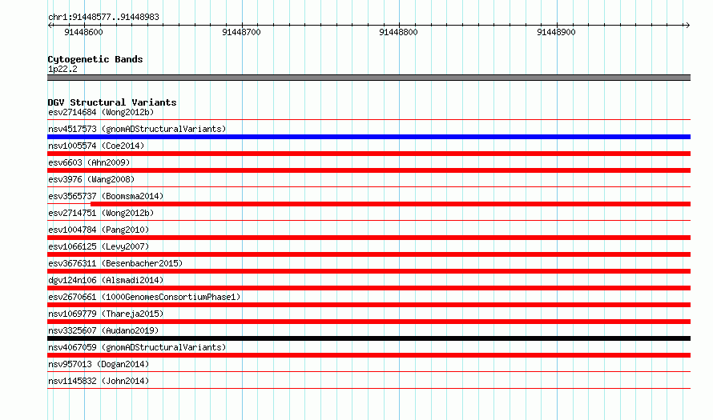Click the red bar under nsv1005574
Viewport: 713px width, 420px height.
[x=369, y=154]
